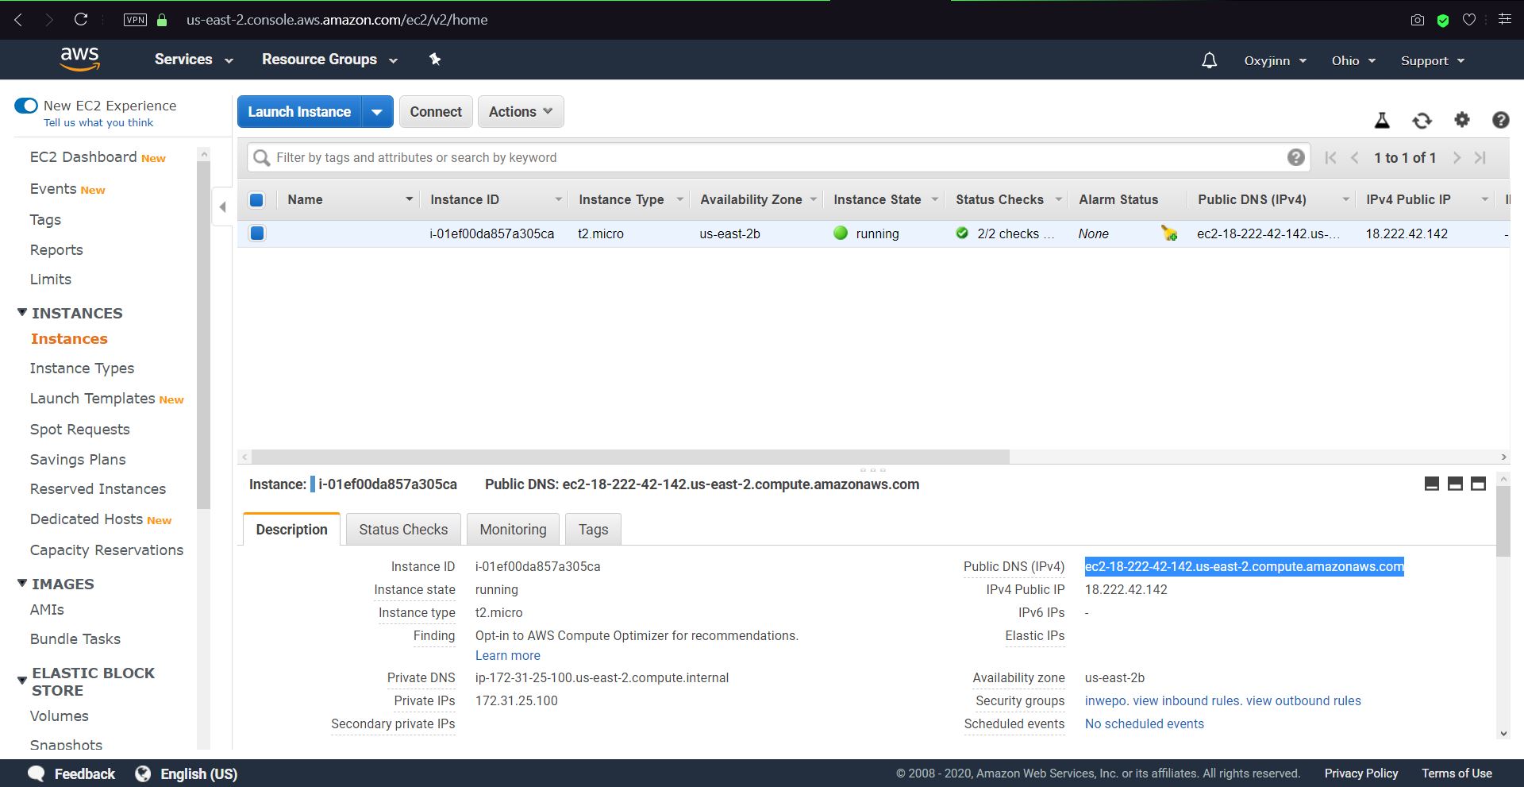This screenshot has height=787, width=1524.
Task: Expand the Actions dropdown
Action: pos(520,112)
